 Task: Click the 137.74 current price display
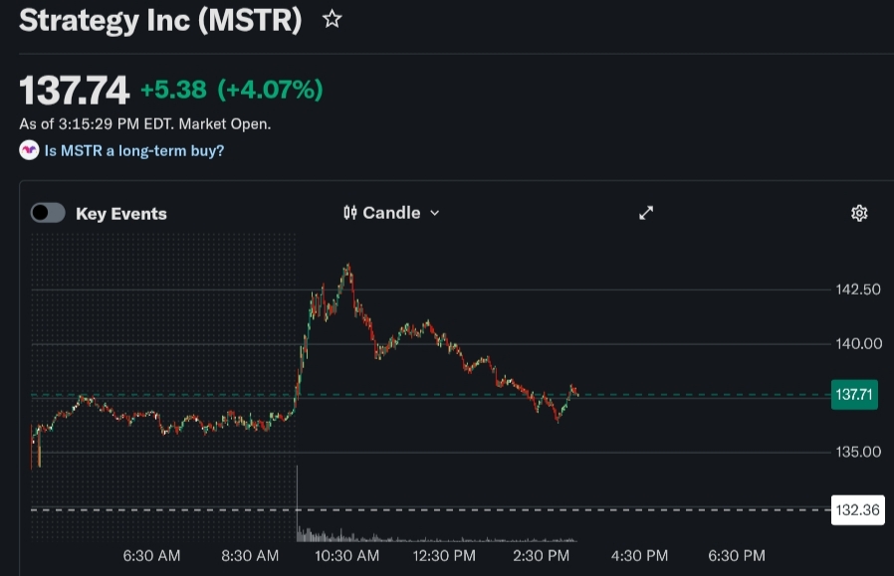[x=73, y=90]
